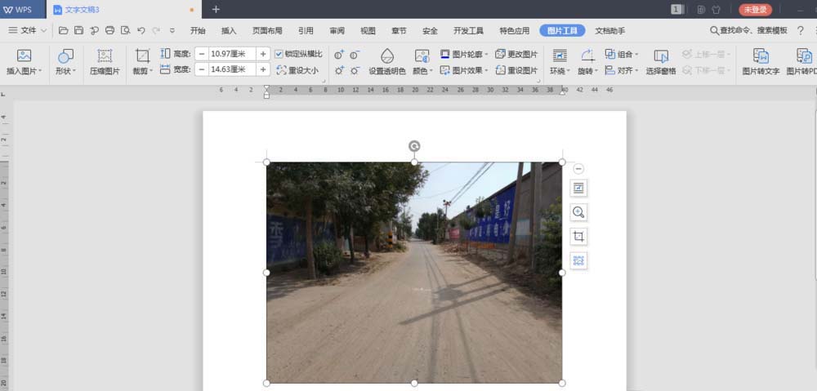The width and height of the screenshot is (817, 391).
Task: Click the crop icon beside the image
Action: point(578,237)
